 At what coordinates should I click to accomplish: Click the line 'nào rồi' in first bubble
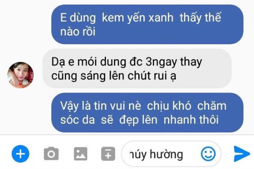(78, 31)
